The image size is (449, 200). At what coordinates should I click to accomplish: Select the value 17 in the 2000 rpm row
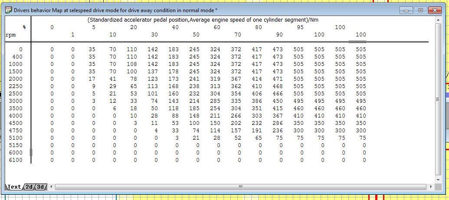(92, 79)
